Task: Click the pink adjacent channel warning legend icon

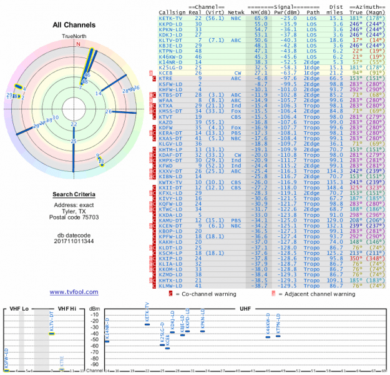Action: point(273,294)
